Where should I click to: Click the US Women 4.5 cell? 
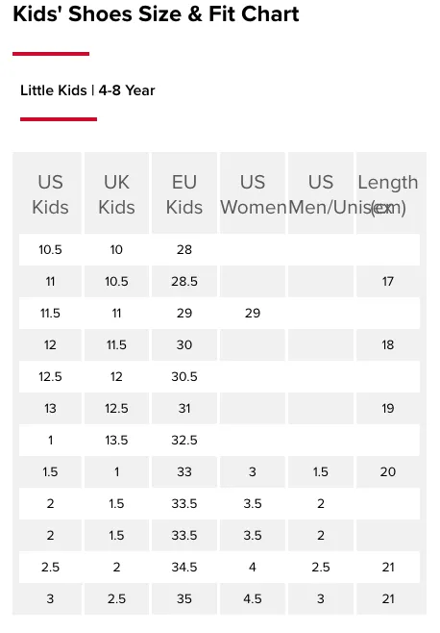click(x=253, y=598)
